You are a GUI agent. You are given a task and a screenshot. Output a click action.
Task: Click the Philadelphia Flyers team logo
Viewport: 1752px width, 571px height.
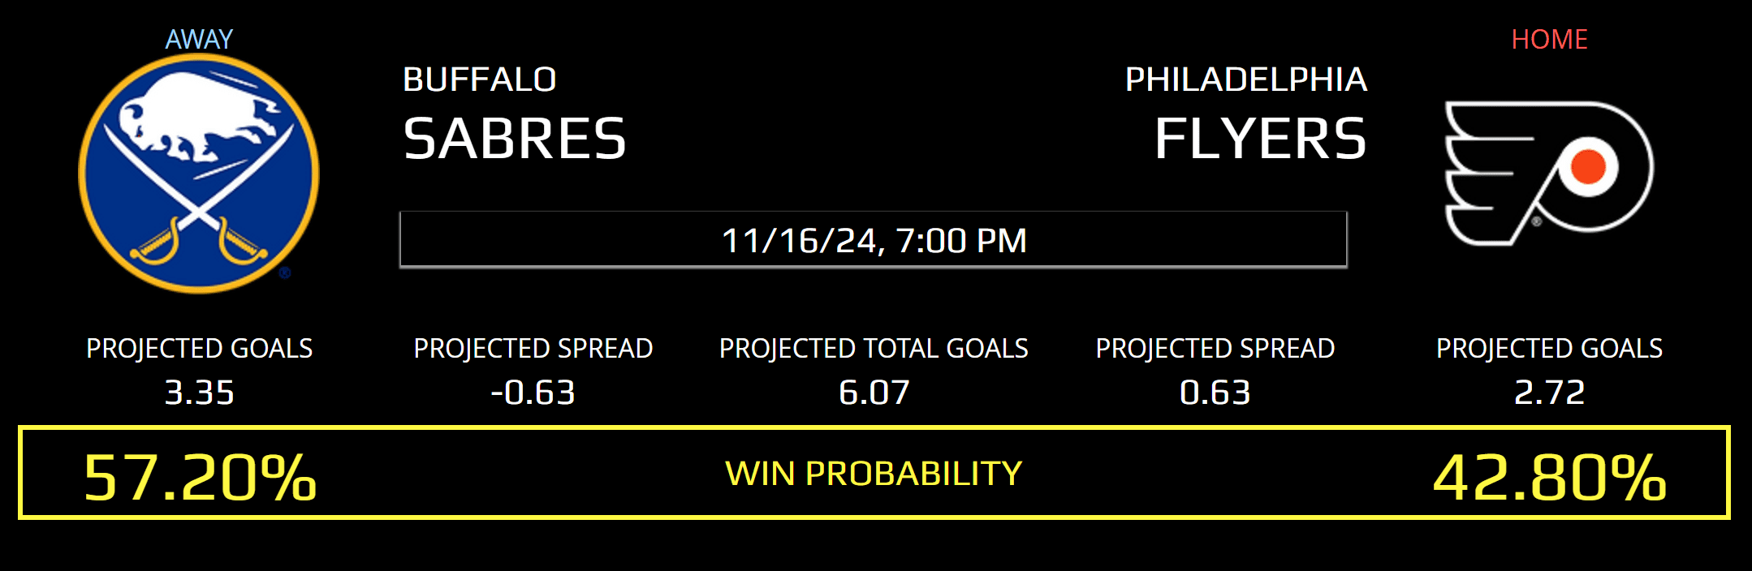point(1548,172)
